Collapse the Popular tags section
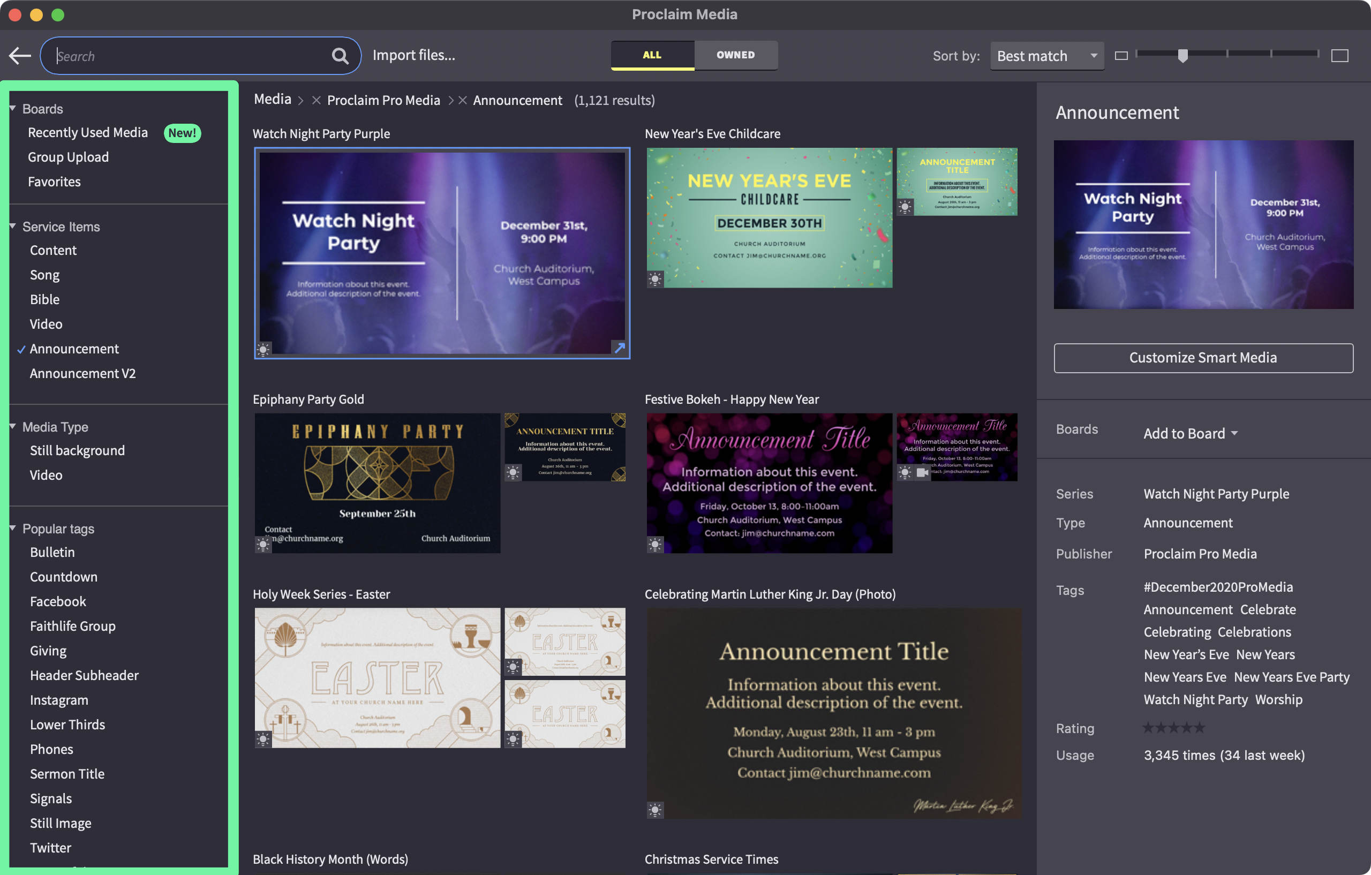Screen dimensions: 1371x875 12,529
